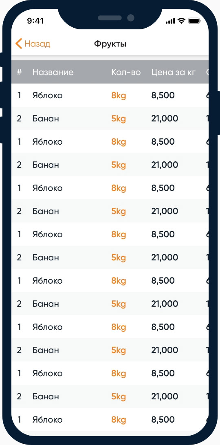
Task: Click the 8,500 price in the first row
Action: (x=163, y=95)
